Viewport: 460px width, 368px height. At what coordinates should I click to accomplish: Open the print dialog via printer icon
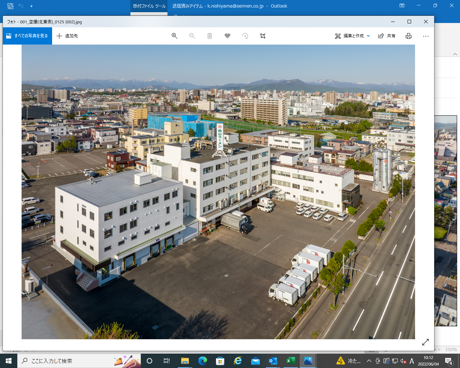pos(409,36)
